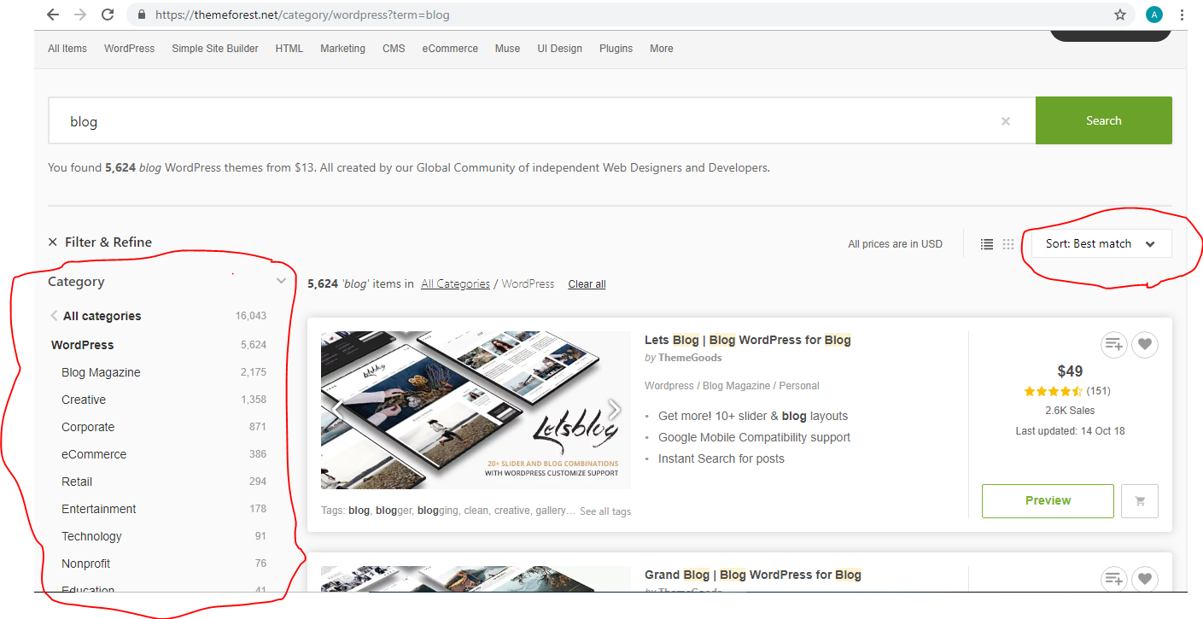This screenshot has width=1203, height=619.
Task: Add Lets Blog theme to cart
Action: coord(1140,501)
